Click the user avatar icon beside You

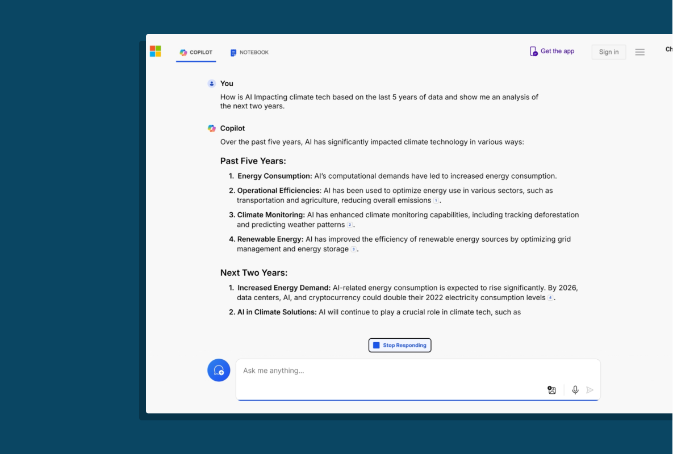pyautogui.click(x=212, y=83)
